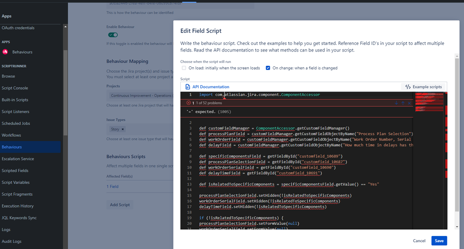Open Escalation Service
This screenshot has height=249, width=464.
[18, 159]
